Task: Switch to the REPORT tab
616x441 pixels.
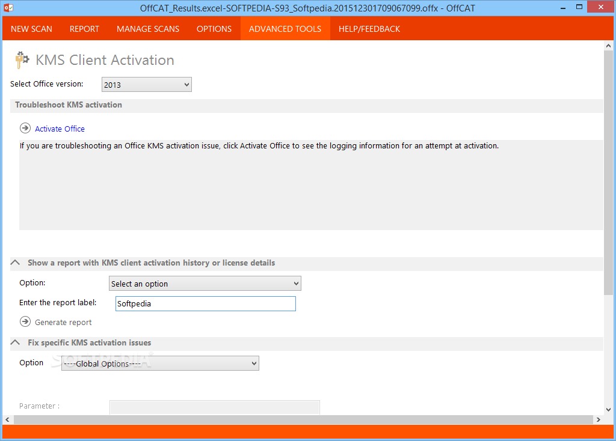Action: coord(84,29)
